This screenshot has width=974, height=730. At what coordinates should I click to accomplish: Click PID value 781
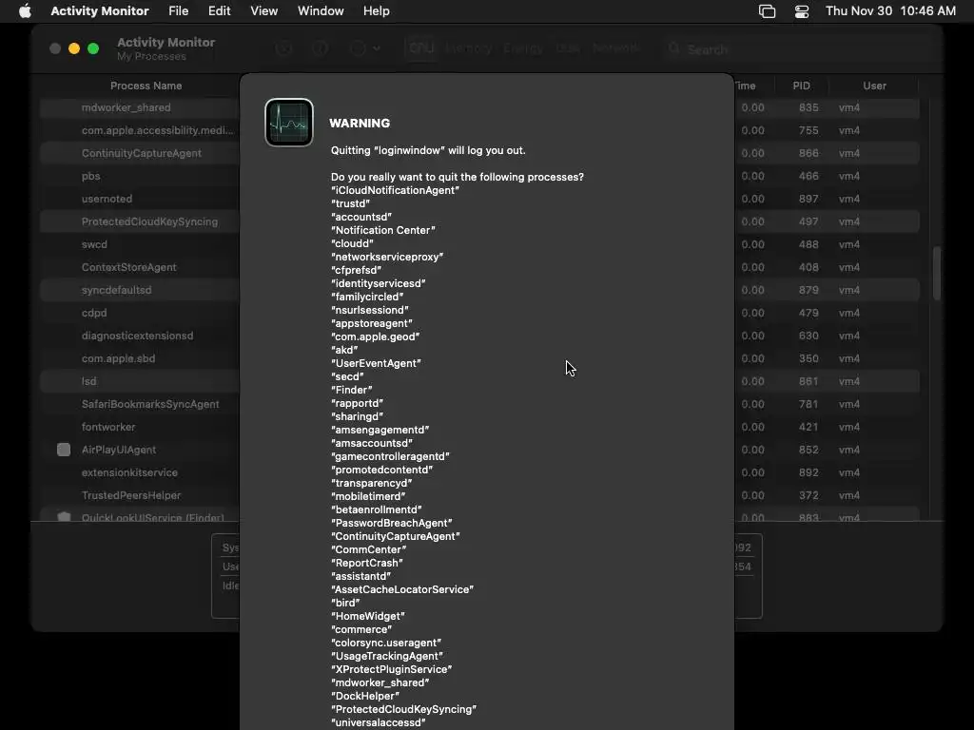coord(808,404)
